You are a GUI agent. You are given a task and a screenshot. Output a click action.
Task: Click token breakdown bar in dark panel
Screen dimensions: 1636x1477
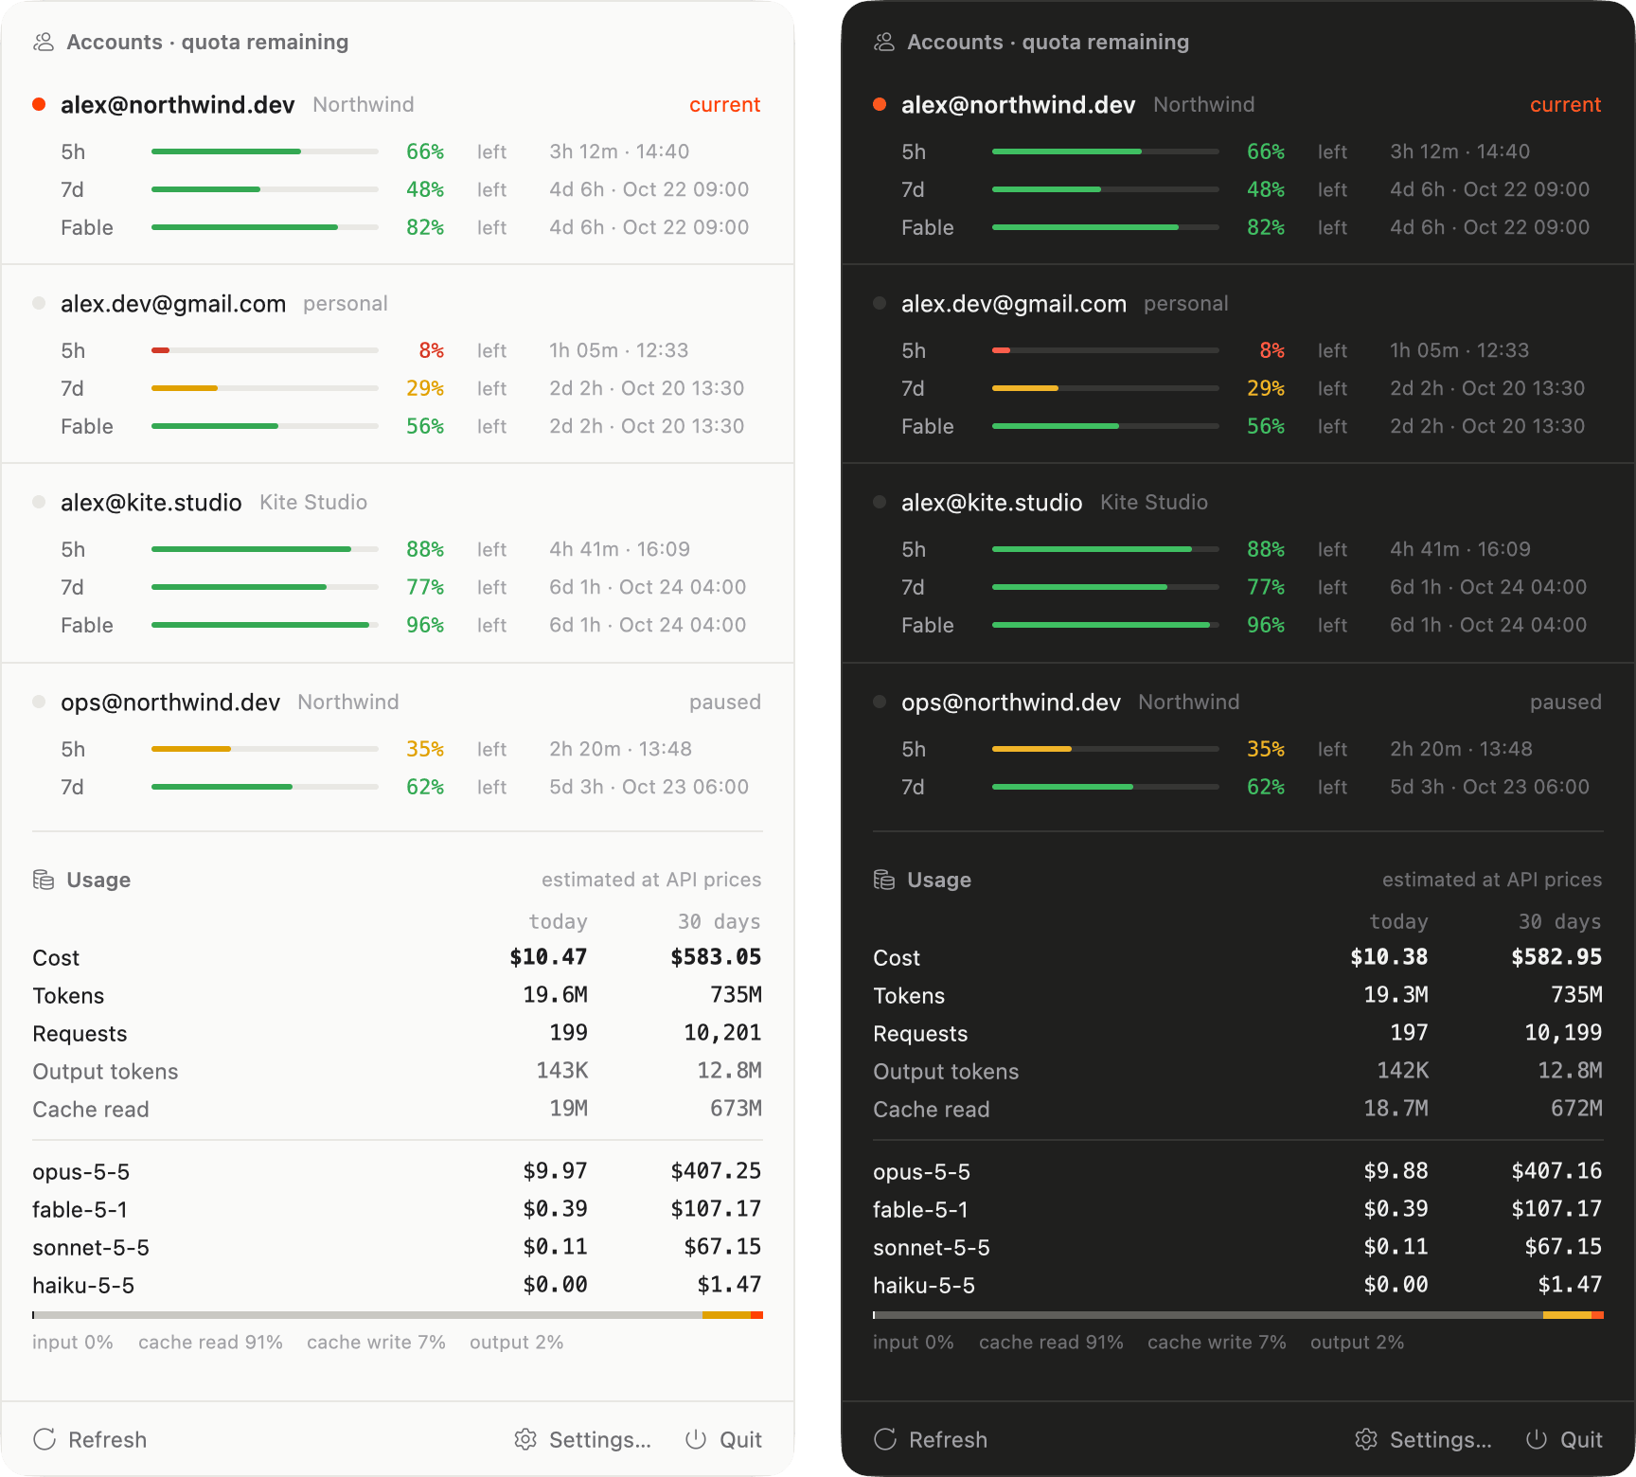[1238, 1315]
